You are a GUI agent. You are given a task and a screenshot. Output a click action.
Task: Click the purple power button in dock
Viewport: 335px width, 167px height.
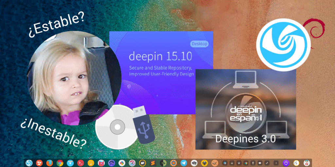coord(286,162)
